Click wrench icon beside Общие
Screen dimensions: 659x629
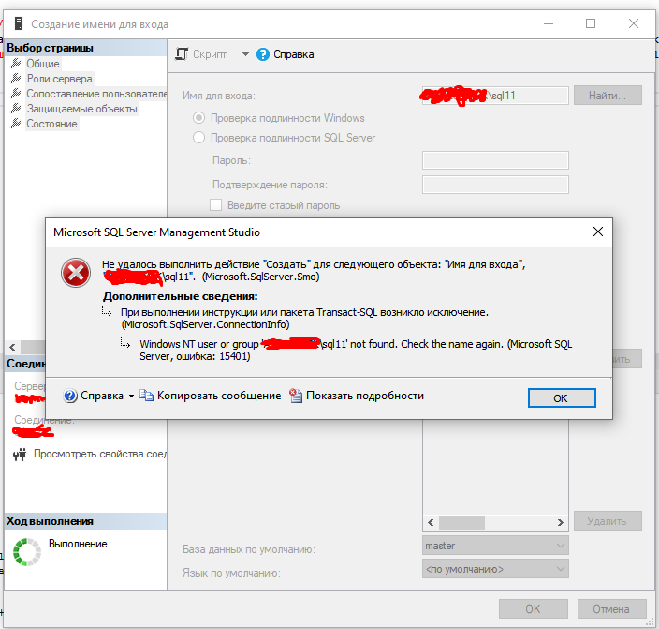point(16,63)
